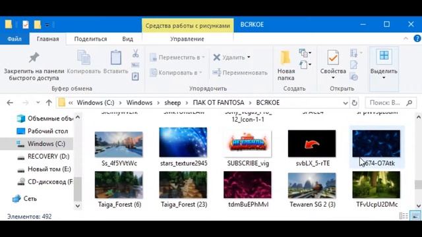Click the edit icon in Открыть group
422x237 pixels.
[354, 65]
